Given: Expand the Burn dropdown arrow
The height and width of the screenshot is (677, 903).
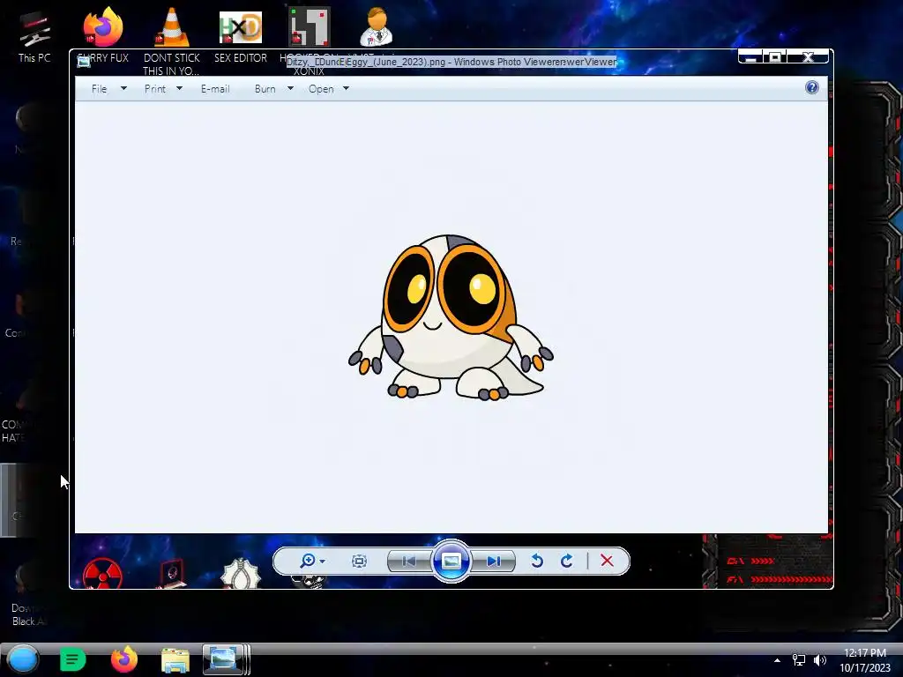Looking at the screenshot, I should 290,89.
